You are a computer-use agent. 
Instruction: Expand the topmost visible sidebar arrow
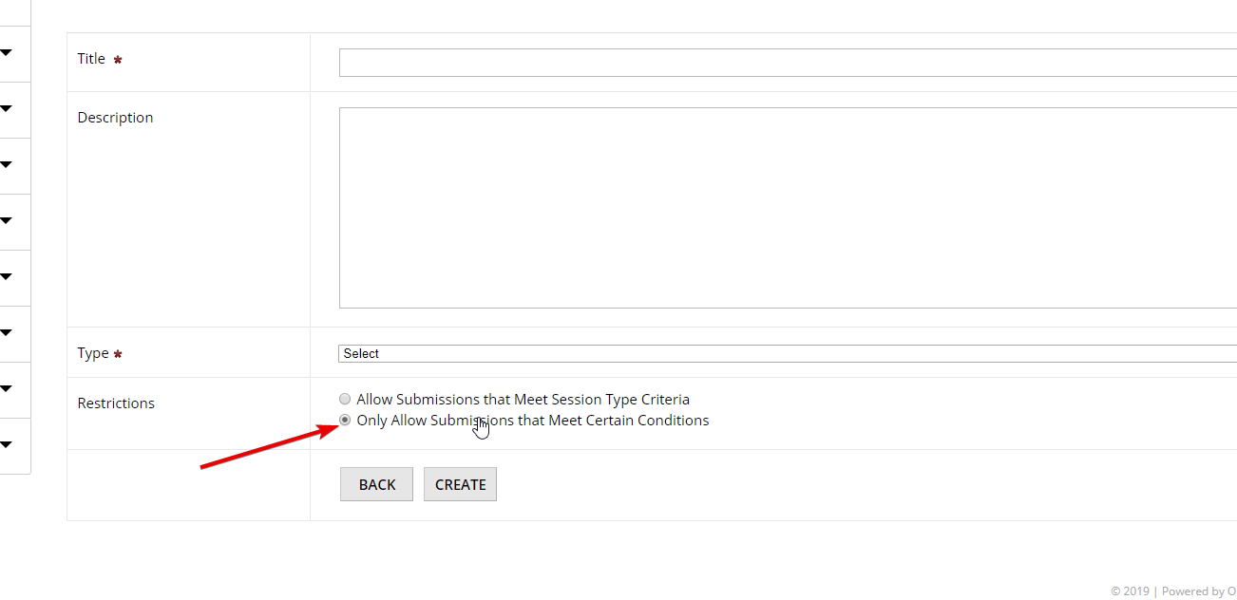(6, 53)
